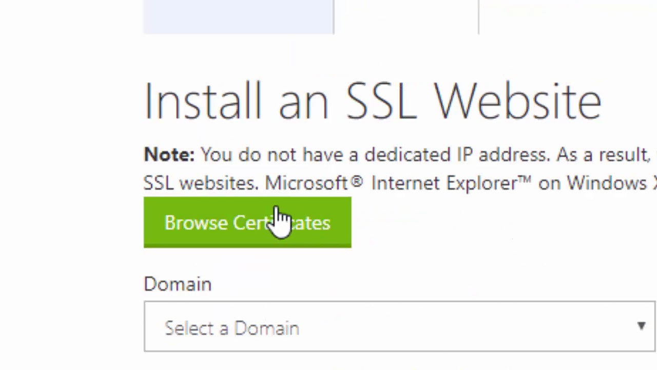Image resolution: width=657 pixels, height=370 pixels.
Task: Click the empty white cell beside the blue cell
Action: 406,16
